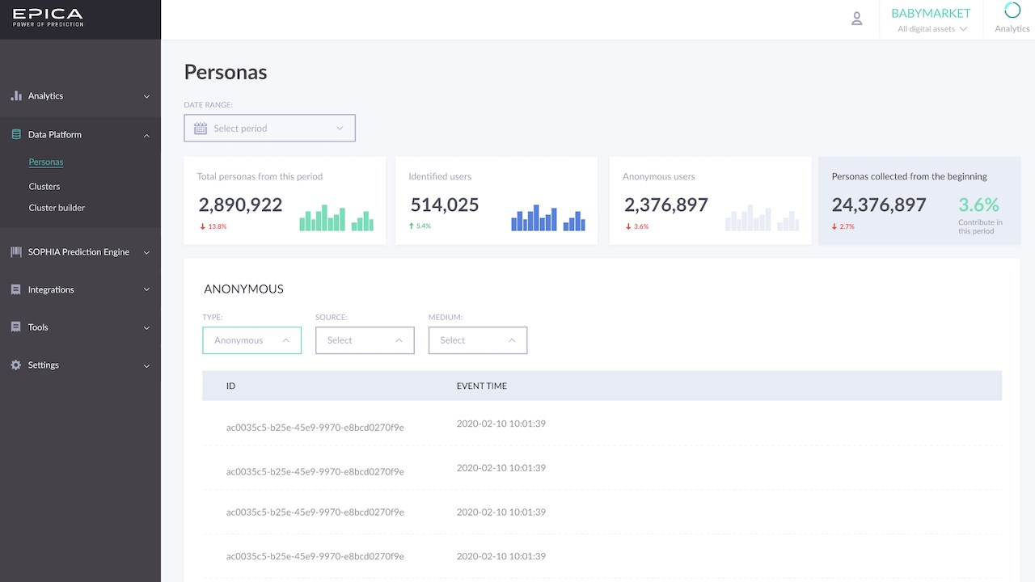Click the EVENT TIME column header
The width and height of the screenshot is (1035, 582).
(x=482, y=386)
